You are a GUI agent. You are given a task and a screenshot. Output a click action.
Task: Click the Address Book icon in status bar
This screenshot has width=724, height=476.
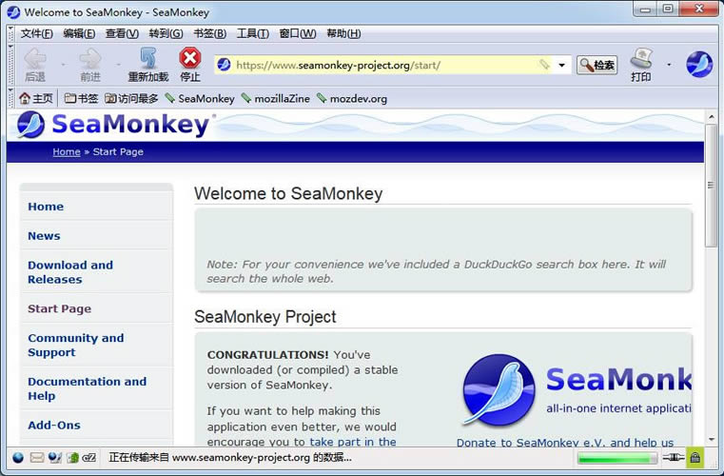pos(72,458)
